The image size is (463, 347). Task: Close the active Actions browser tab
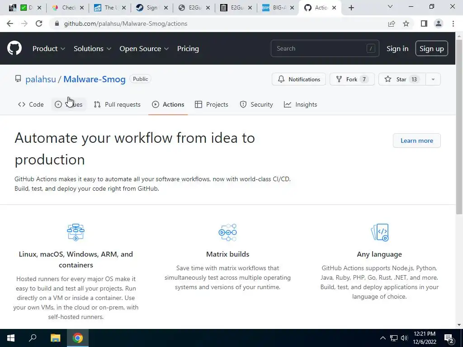coord(334,8)
